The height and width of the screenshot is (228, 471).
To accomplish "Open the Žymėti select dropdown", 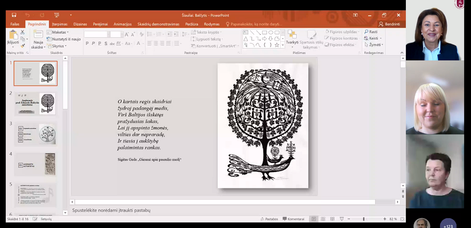I will [x=374, y=45].
